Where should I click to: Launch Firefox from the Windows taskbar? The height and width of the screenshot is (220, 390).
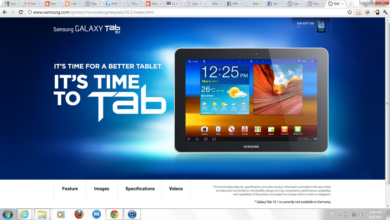pyautogui.click(x=79, y=214)
